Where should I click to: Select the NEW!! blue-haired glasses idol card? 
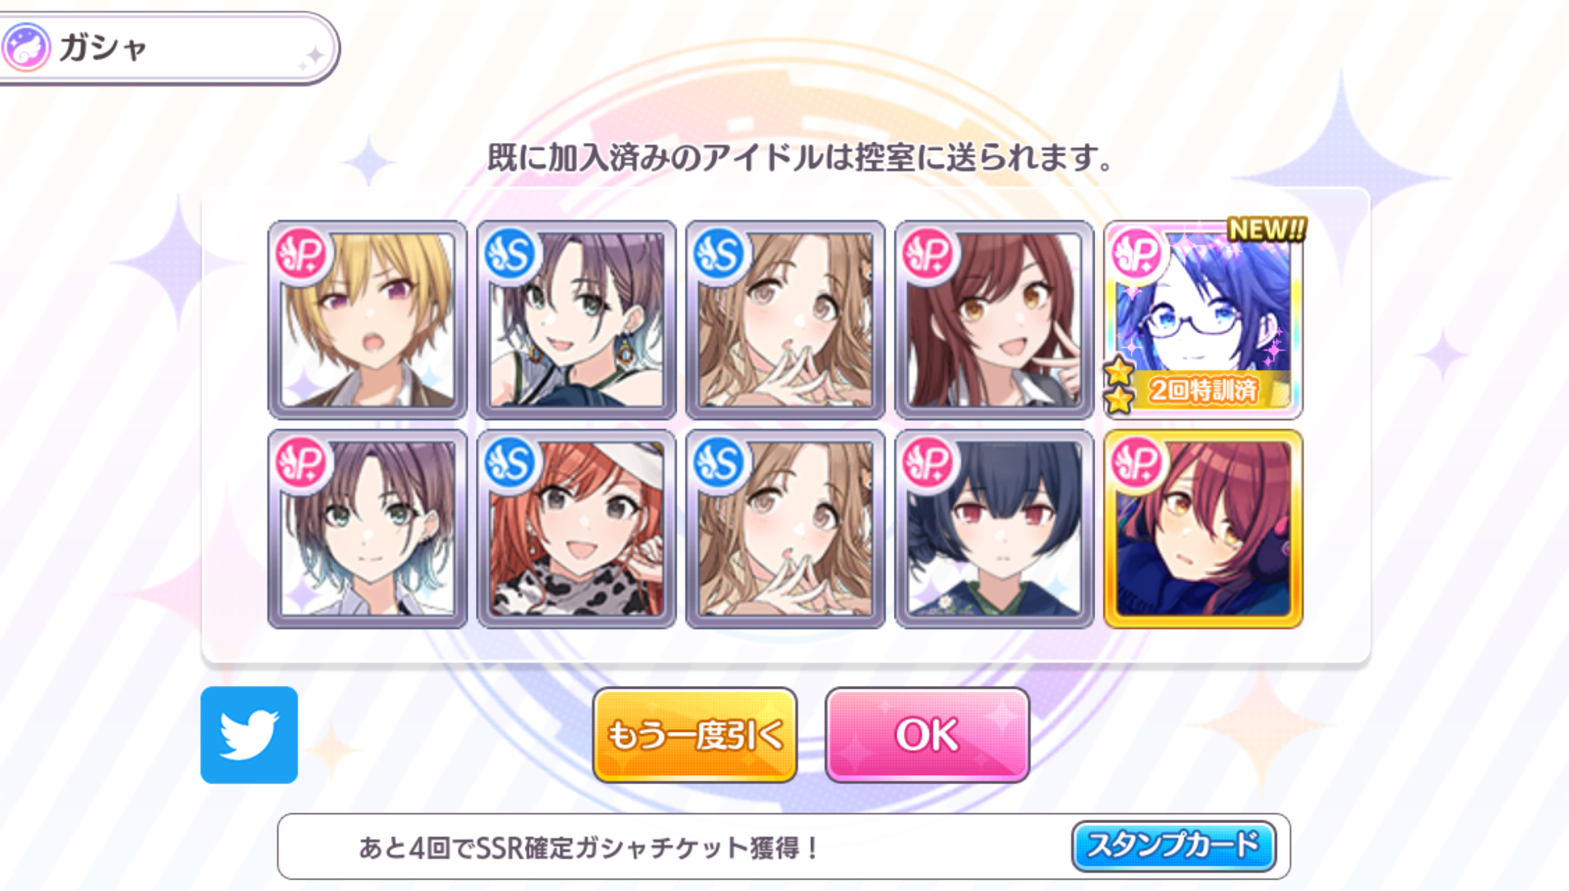1203,320
